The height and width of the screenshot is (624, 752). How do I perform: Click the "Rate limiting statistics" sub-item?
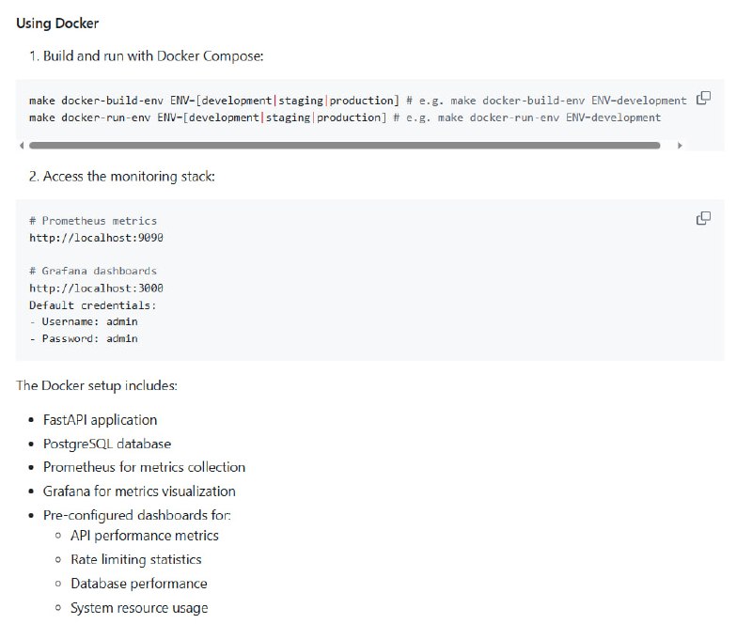135,559
